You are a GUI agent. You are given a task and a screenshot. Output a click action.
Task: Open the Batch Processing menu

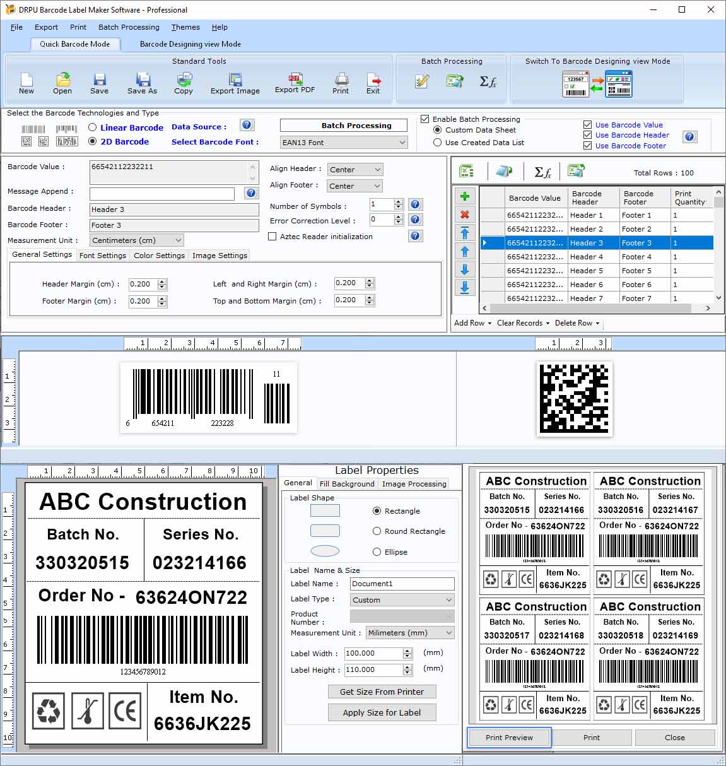click(x=129, y=27)
